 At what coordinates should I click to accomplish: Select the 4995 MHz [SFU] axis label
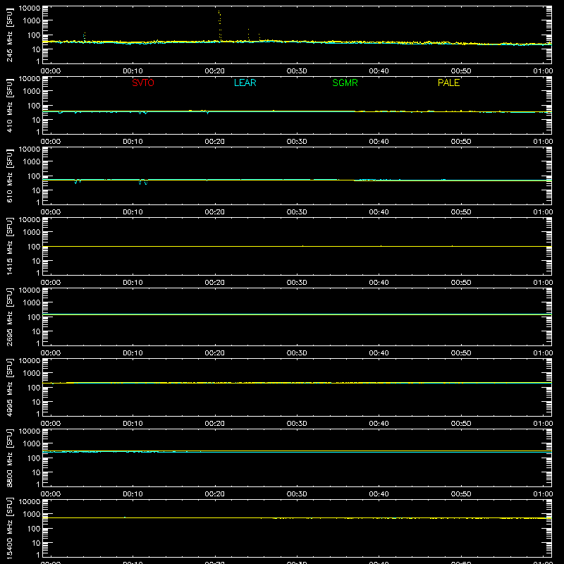click(x=9, y=387)
